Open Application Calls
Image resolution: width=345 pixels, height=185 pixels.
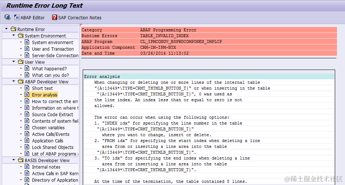coord(47,141)
